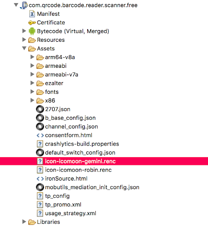Click the crashlytics-build.properties question-mark icon
This screenshot has height=230, width=208.
[40, 144]
